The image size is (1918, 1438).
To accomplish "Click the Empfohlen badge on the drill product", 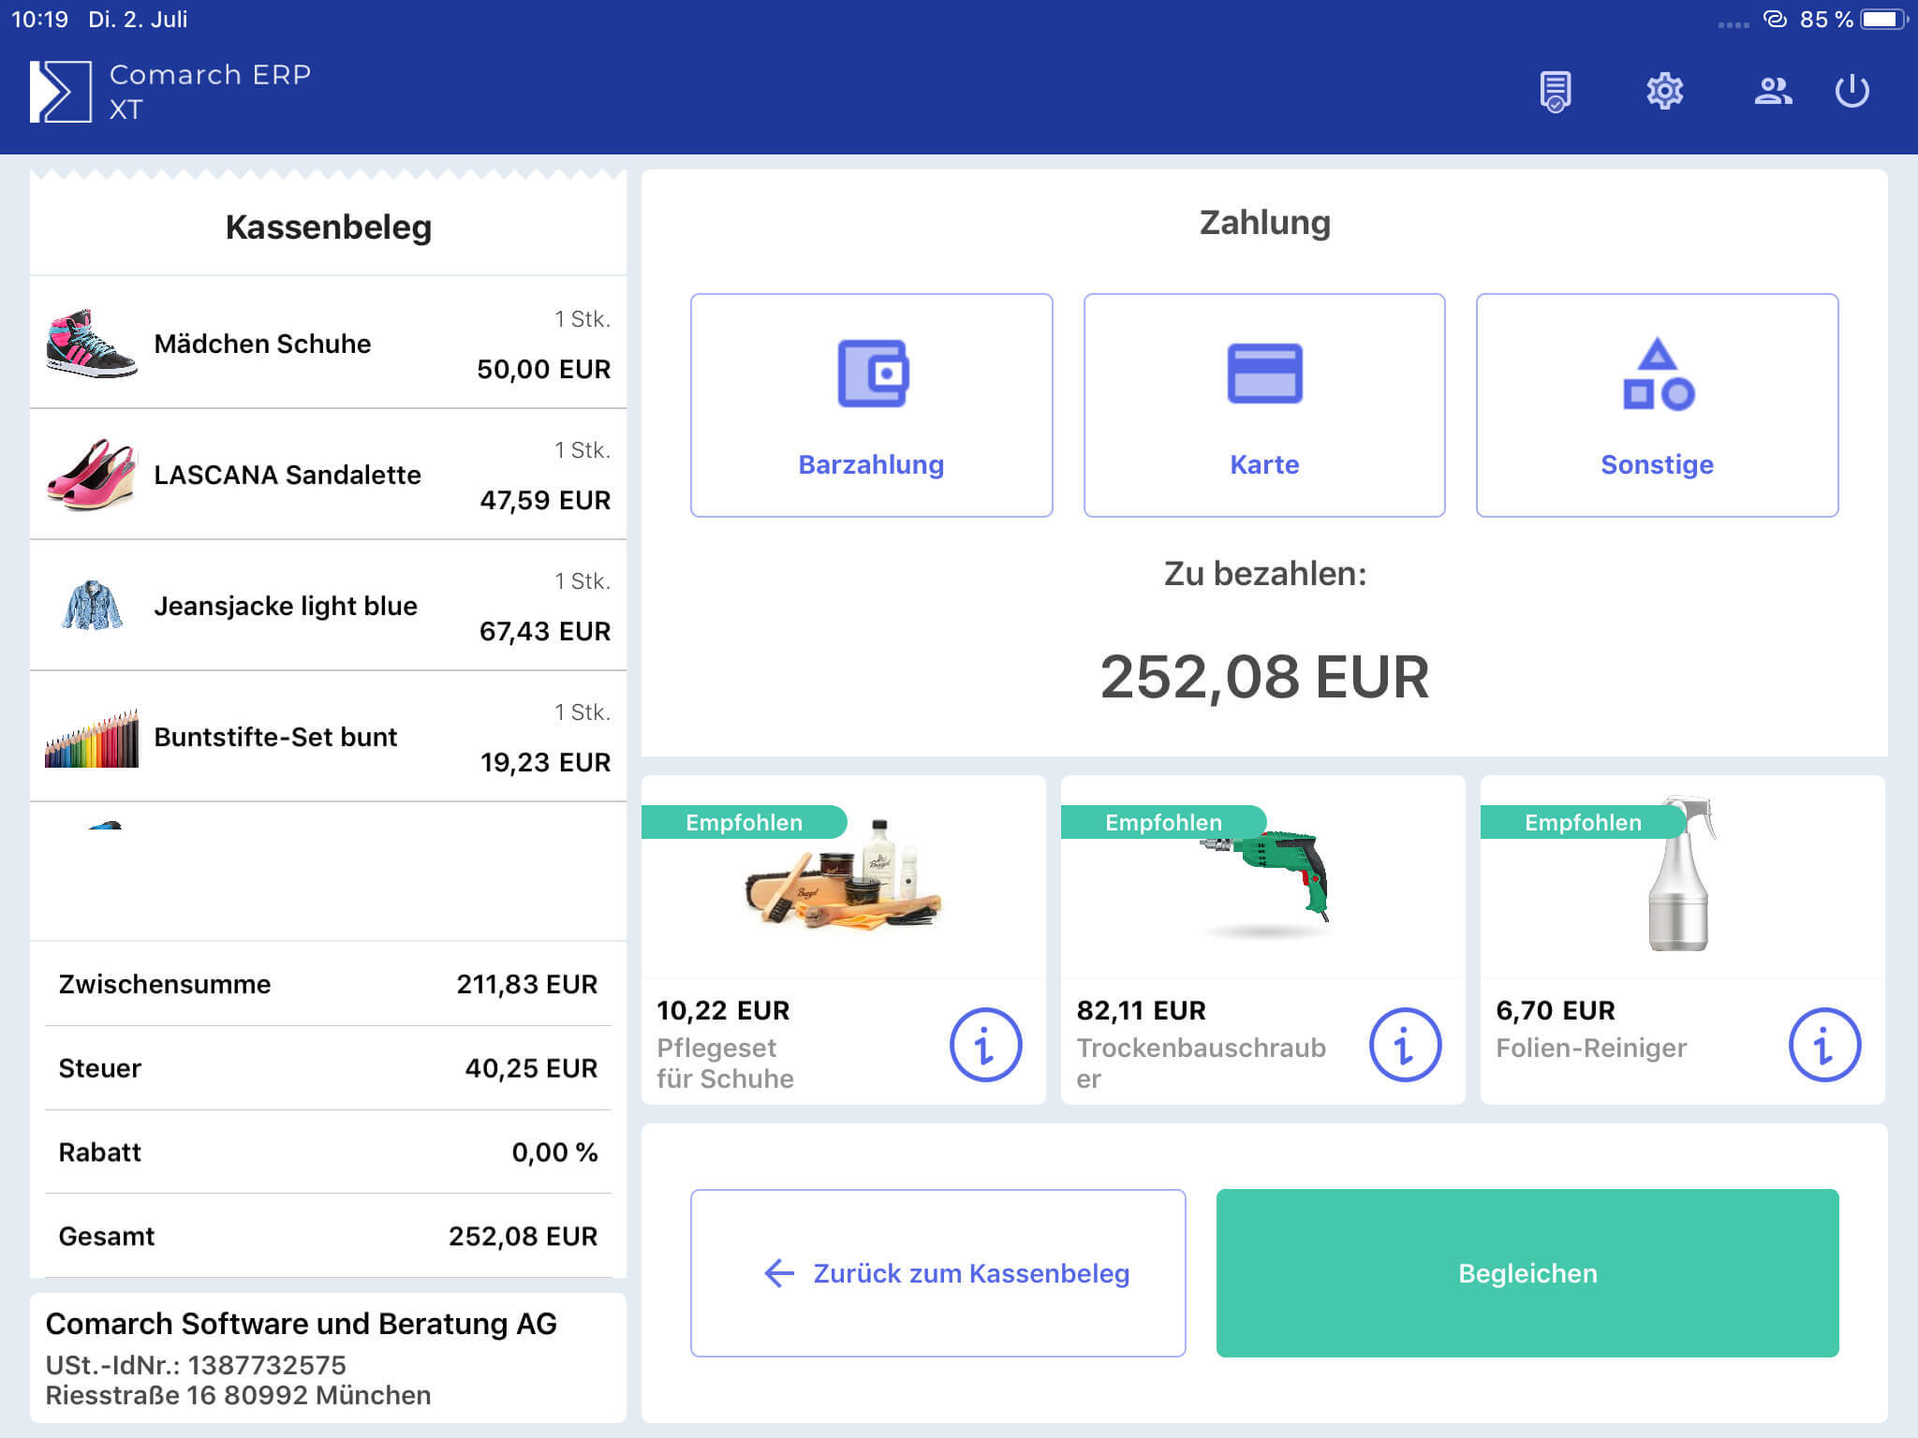I will pyautogui.click(x=1163, y=822).
